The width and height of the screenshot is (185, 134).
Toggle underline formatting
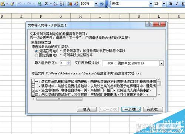tap(183, 4)
